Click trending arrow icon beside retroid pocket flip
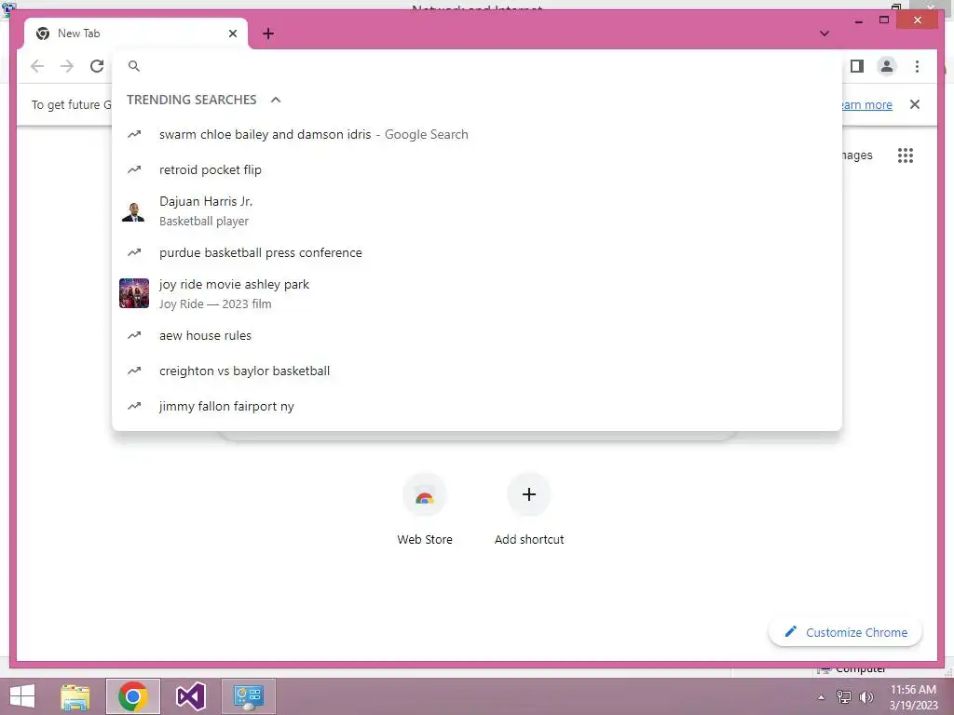 pos(134,169)
